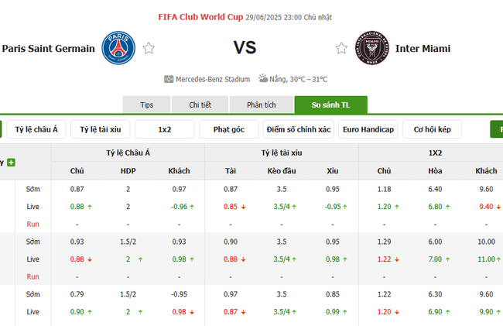Select the So sánh TL tab

tap(330, 105)
